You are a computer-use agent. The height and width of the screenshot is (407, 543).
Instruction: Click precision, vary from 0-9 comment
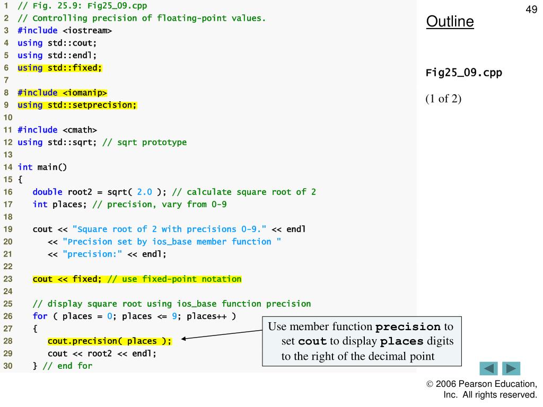click(160, 205)
